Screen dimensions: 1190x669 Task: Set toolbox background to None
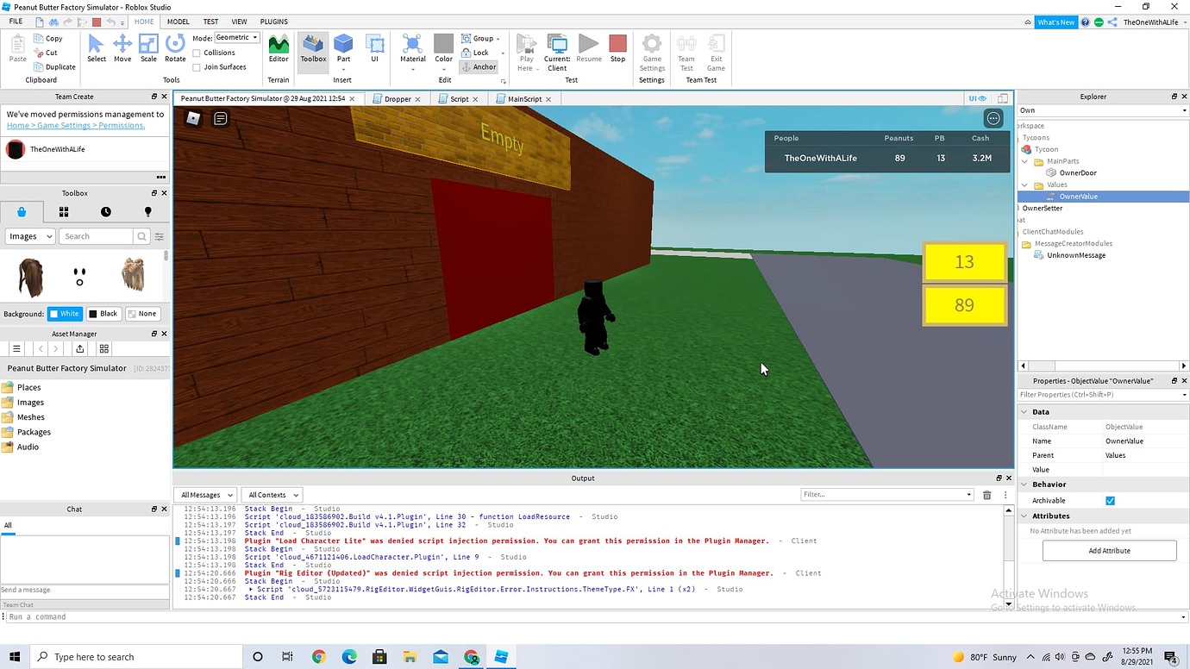(x=143, y=314)
